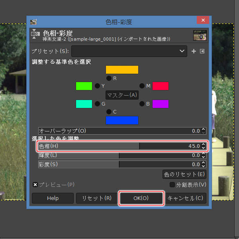This screenshot has height=239, width=239.
Task: Close the 色相-彩度 dialog
Action: 203,20
